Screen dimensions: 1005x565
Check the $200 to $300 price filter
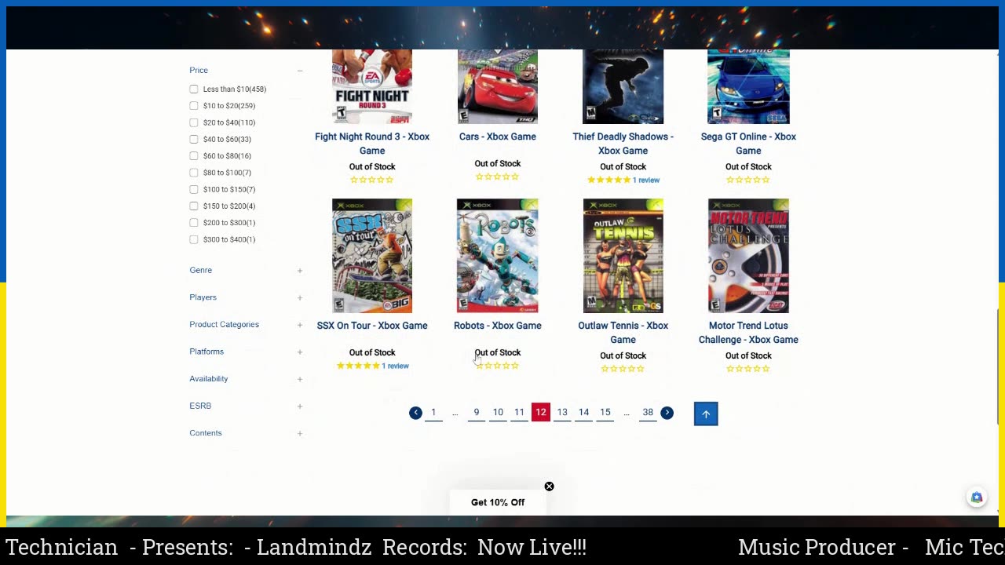click(x=194, y=223)
